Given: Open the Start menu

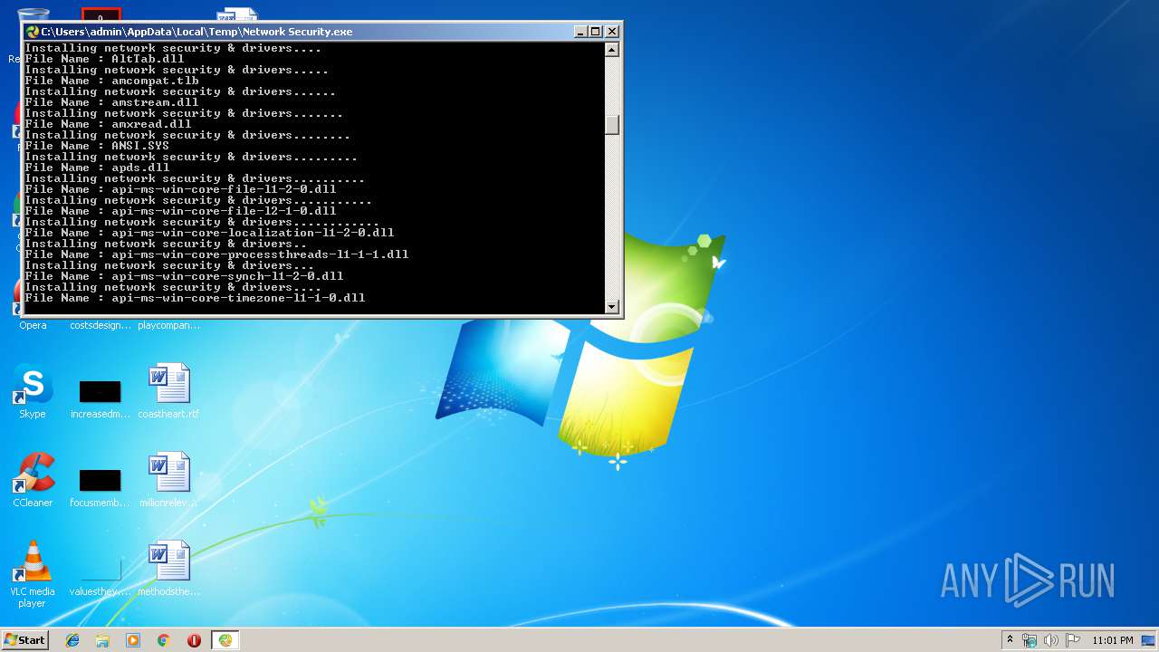Looking at the screenshot, I should pos(24,640).
